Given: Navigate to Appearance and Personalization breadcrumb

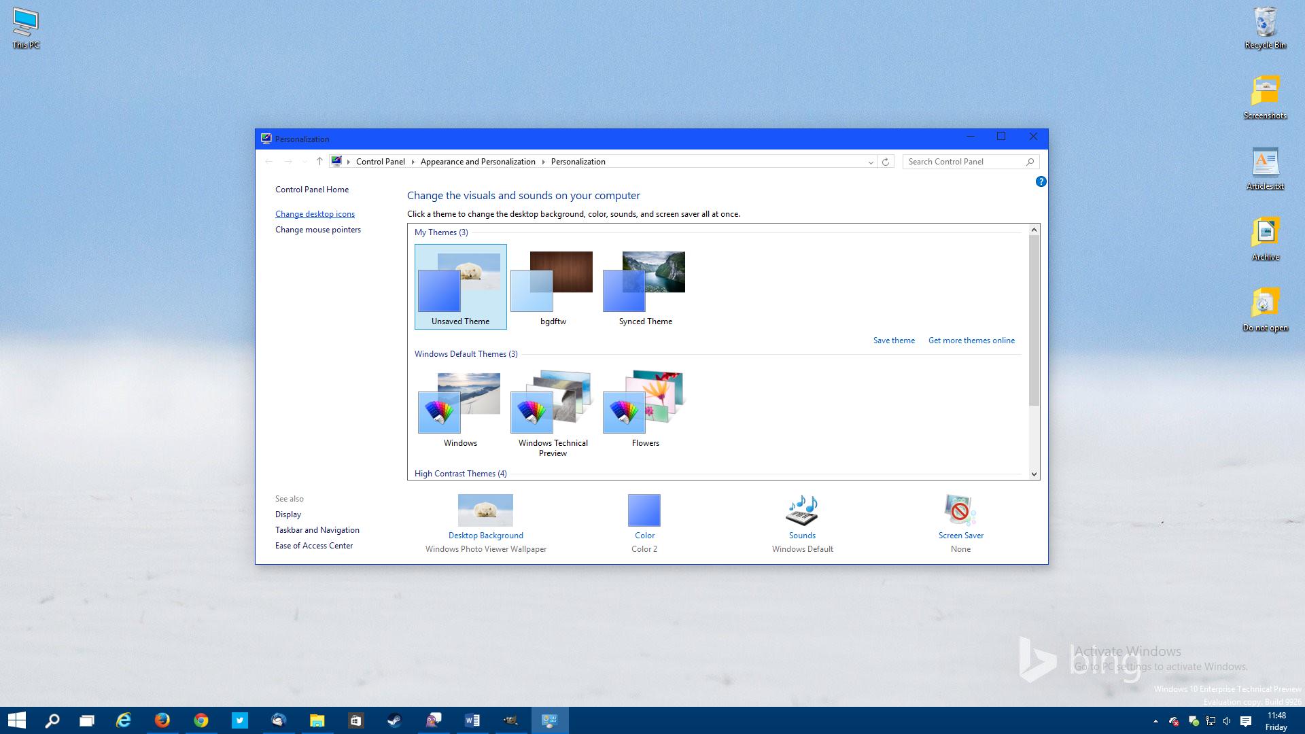Looking at the screenshot, I should (478, 162).
